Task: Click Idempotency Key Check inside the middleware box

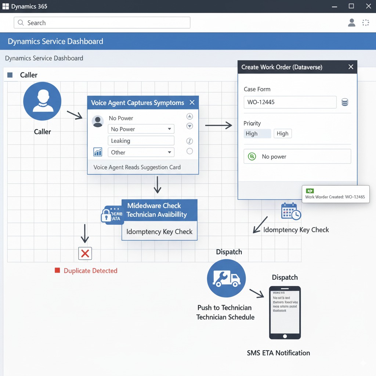Action: tap(159, 232)
